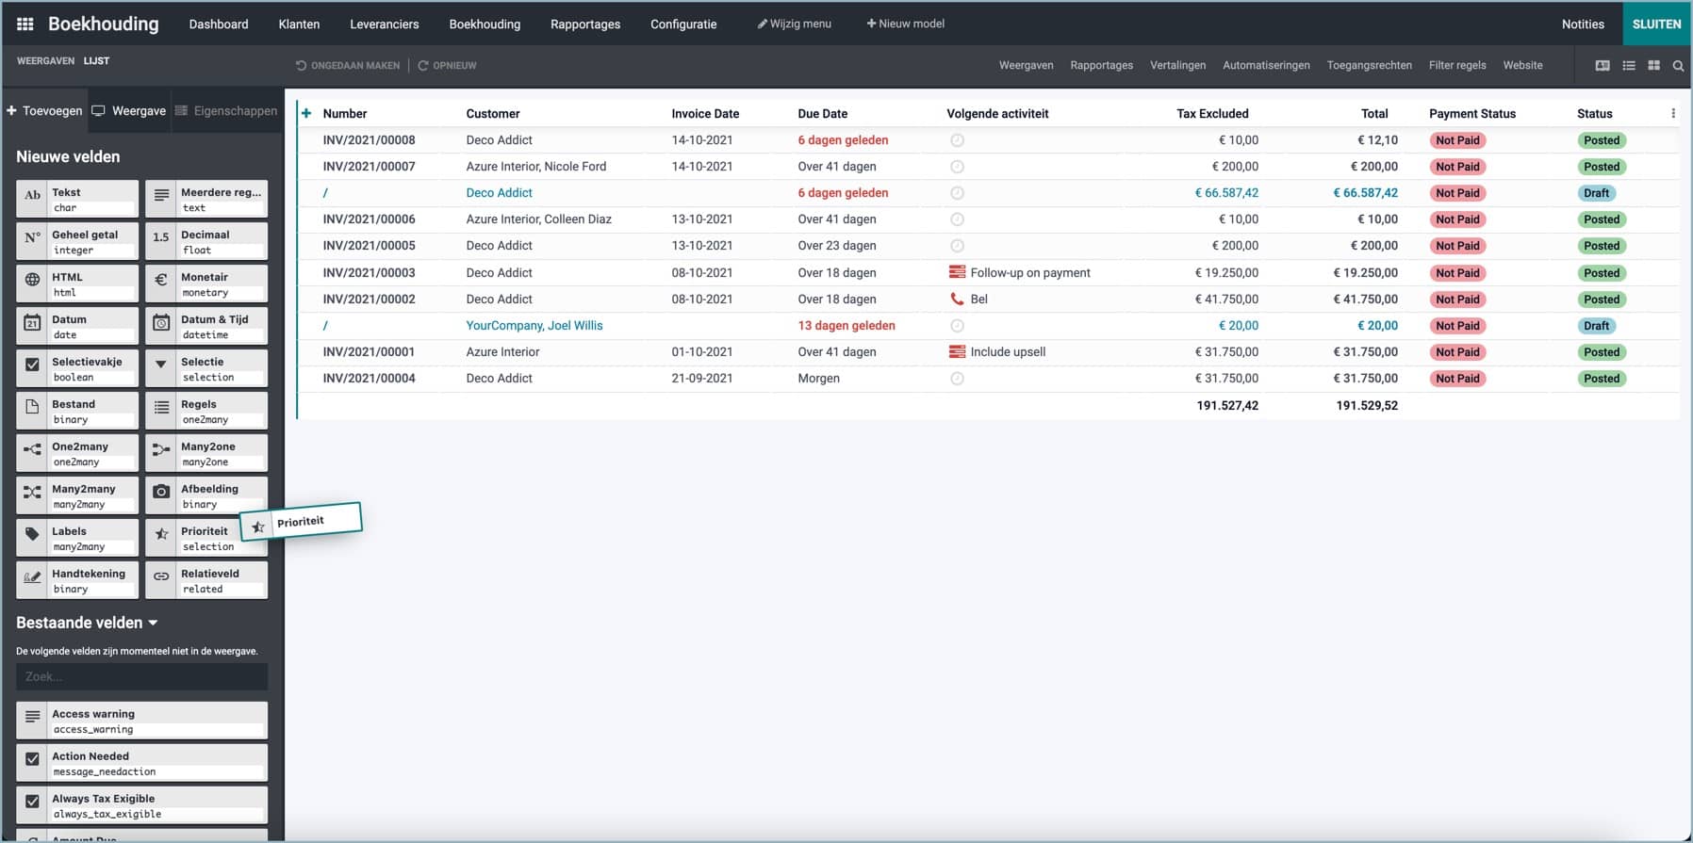Pick the Meerdere regels text field
Screen dimensions: 1693x843
(206, 199)
